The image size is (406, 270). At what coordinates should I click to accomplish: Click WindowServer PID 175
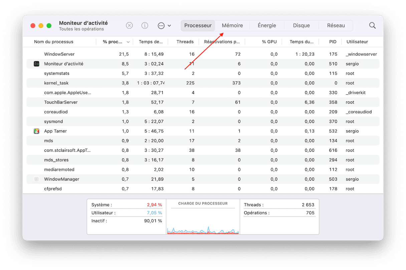tap(333, 54)
